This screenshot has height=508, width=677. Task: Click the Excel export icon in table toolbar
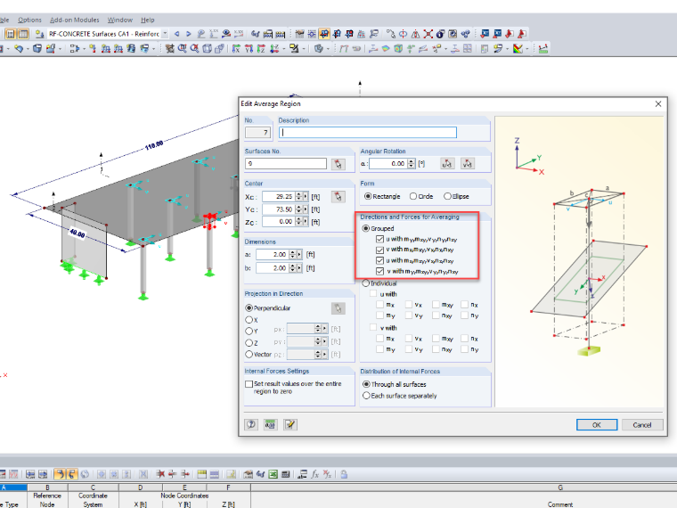click(273, 474)
